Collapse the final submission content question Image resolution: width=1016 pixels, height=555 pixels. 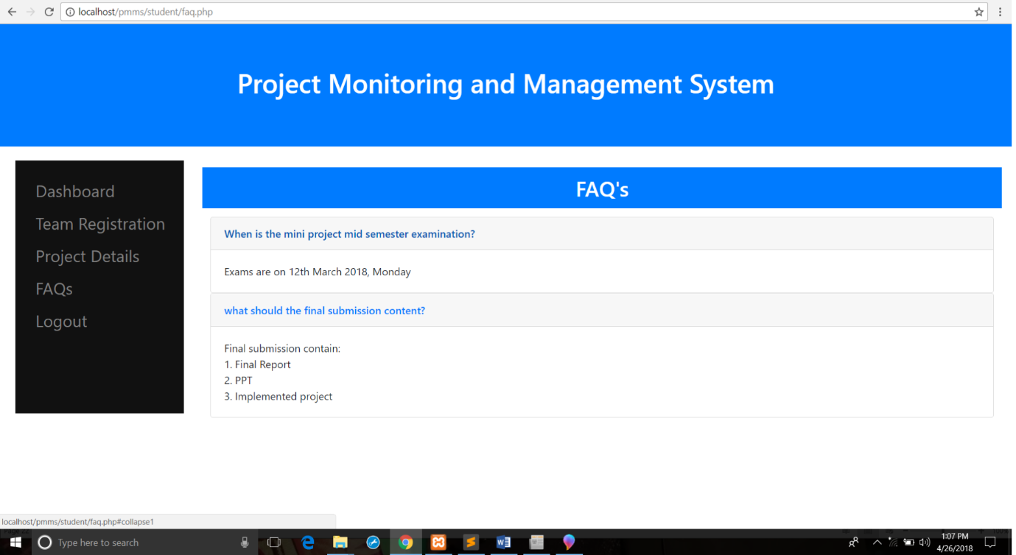click(324, 311)
